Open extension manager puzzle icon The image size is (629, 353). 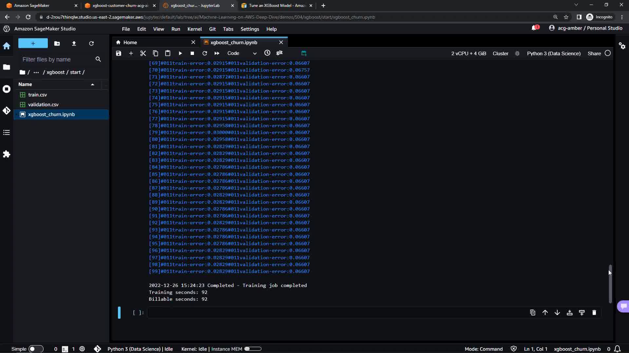[7, 154]
